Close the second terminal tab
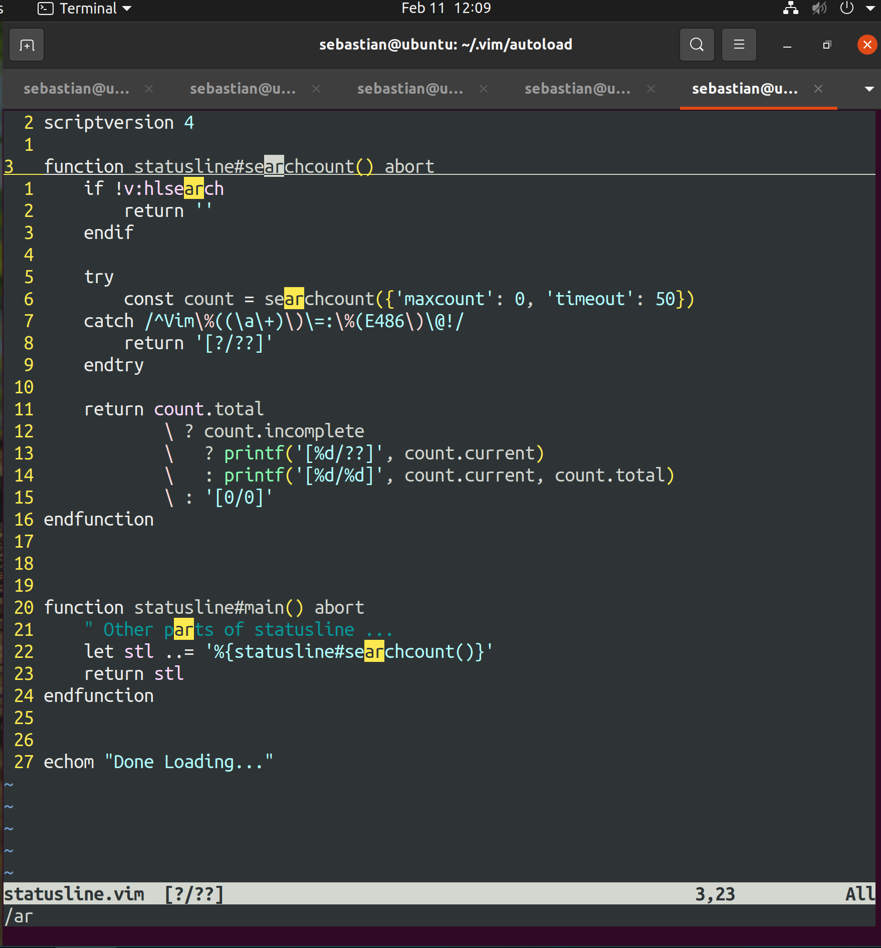Viewport: 881px width, 948px height. click(316, 89)
